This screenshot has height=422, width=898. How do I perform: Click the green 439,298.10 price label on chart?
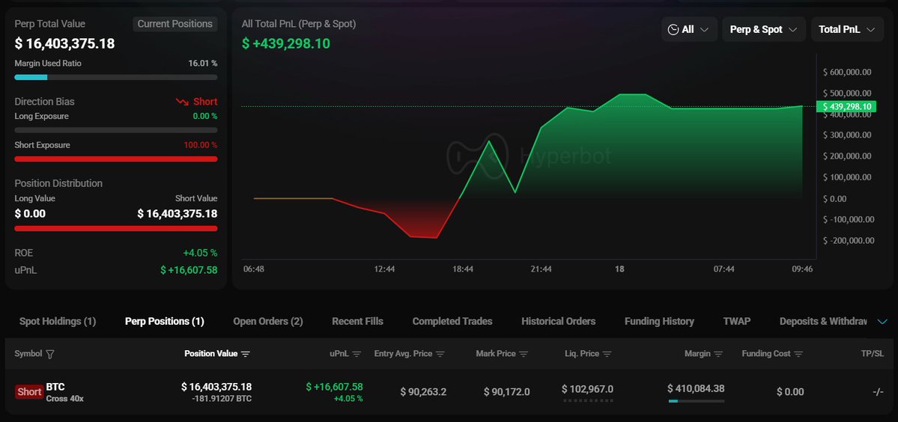click(846, 106)
